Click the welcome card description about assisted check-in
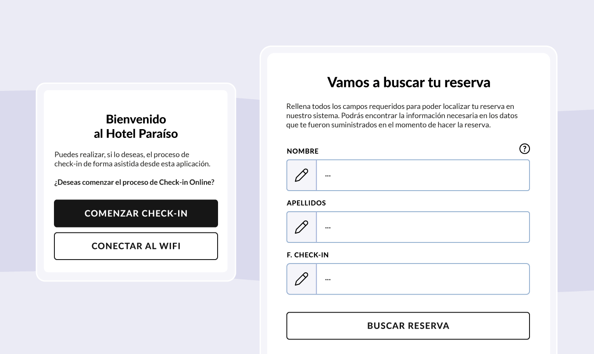Viewport: 594px width, 354px height. point(132,159)
